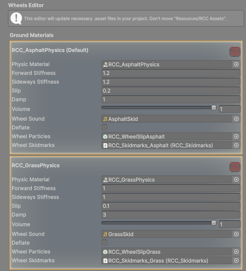Click the prefab cube icon beside RCC_WheelSlipGrass

click(x=105, y=252)
